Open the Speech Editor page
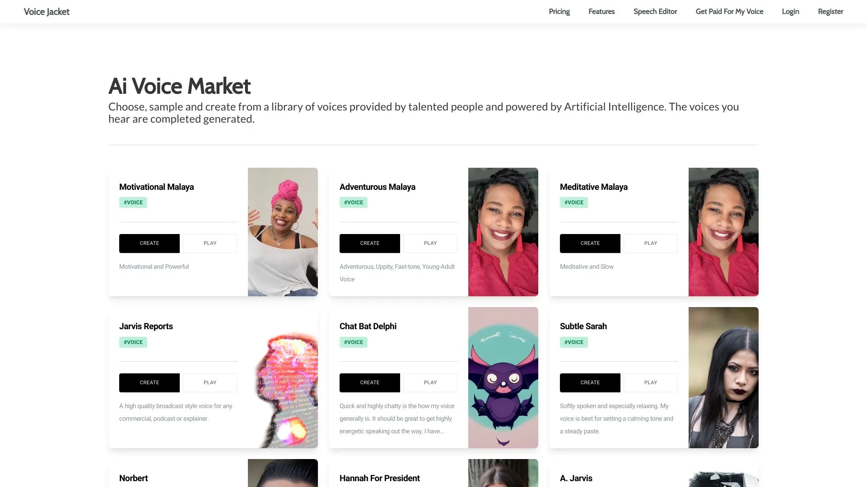 point(655,11)
